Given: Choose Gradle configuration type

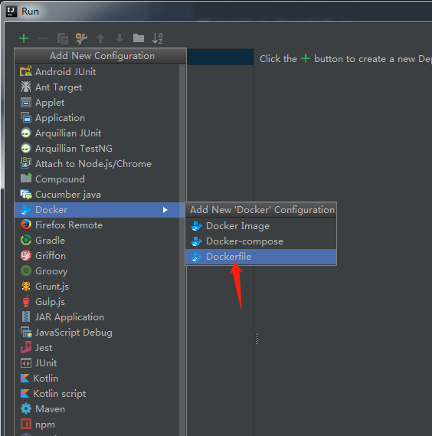Looking at the screenshot, I should (97, 241).
